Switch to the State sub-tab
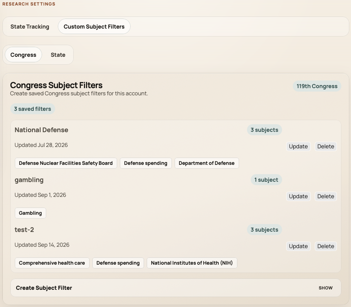The width and height of the screenshot is (351, 307). pyautogui.click(x=58, y=55)
